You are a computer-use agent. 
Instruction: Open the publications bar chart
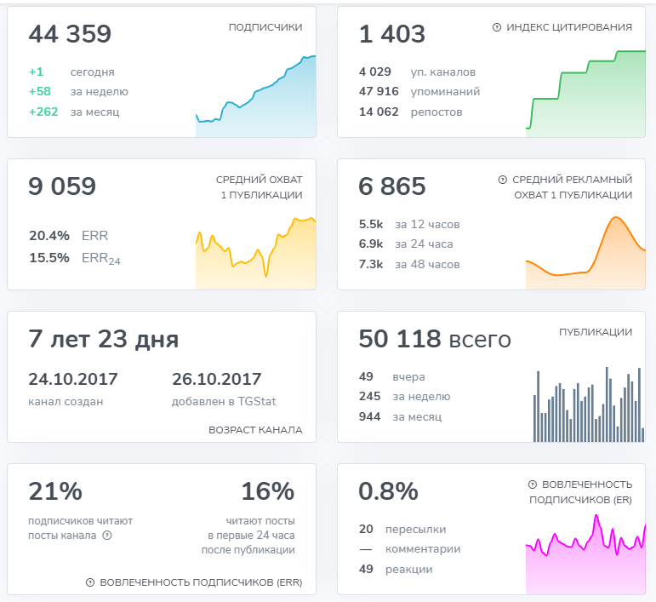589,404
